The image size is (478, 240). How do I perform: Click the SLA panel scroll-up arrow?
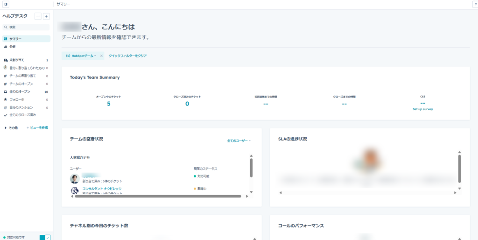click(x=459, y=152)
